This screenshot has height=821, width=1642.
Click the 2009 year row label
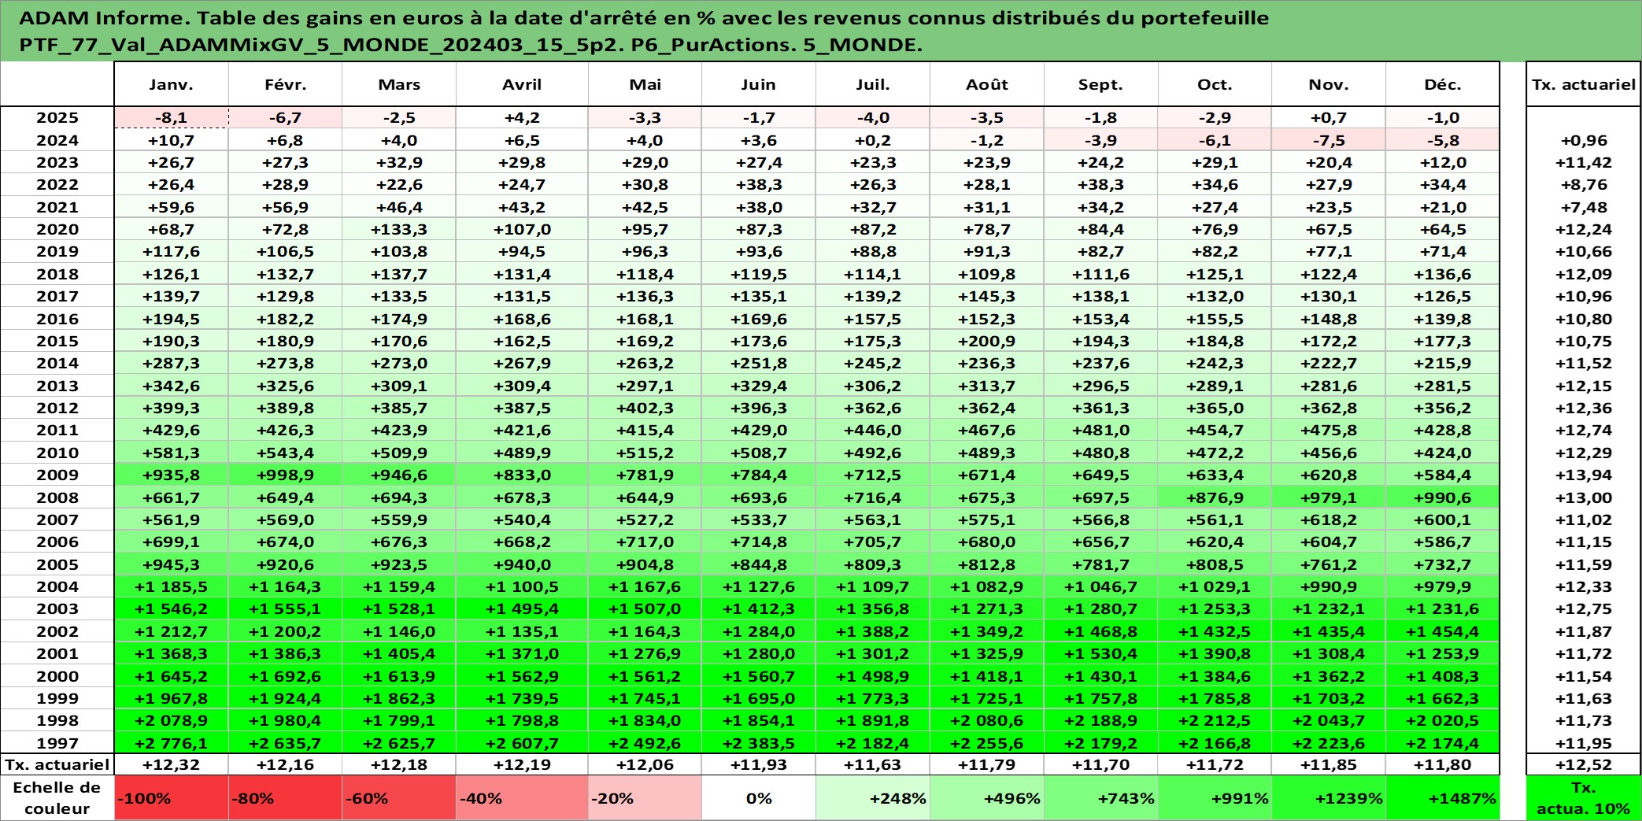[x=57, y=475]
